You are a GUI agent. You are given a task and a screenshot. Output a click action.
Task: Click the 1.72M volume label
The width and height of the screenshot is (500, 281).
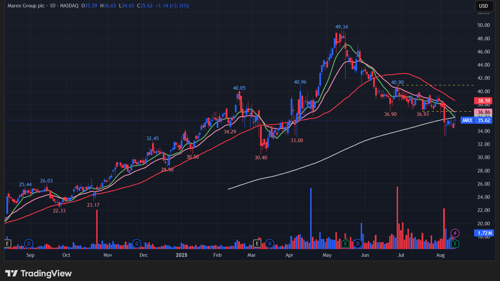point(484,233)
